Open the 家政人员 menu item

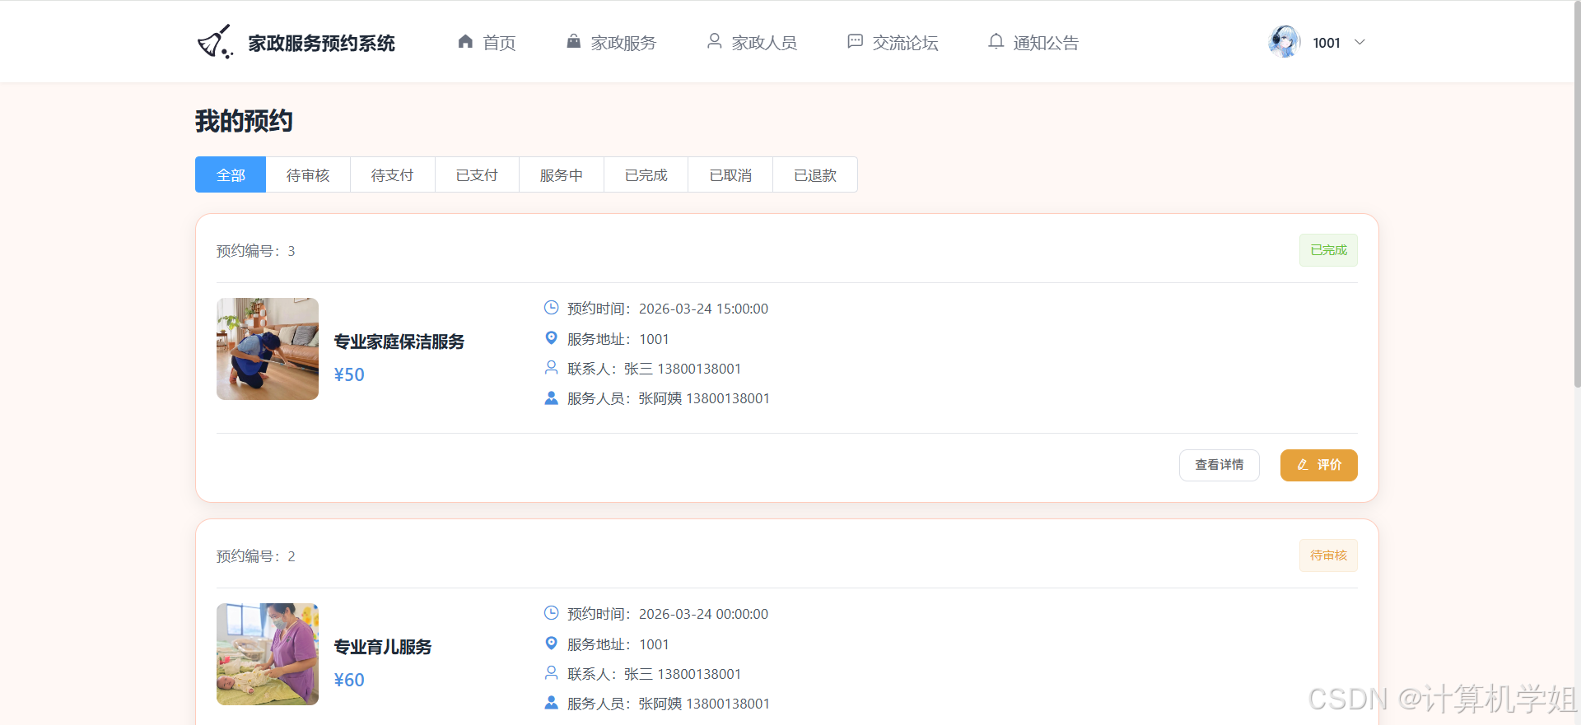click(752, 42)
